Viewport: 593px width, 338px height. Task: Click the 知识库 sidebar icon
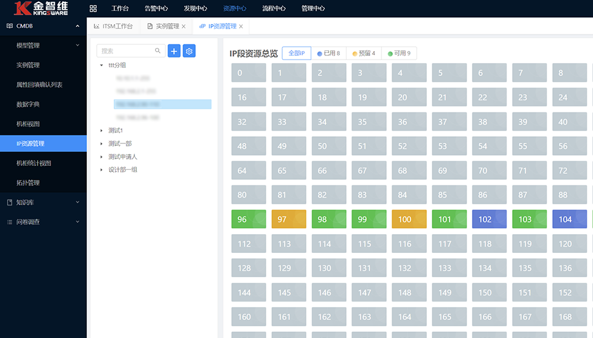point(10,202)
